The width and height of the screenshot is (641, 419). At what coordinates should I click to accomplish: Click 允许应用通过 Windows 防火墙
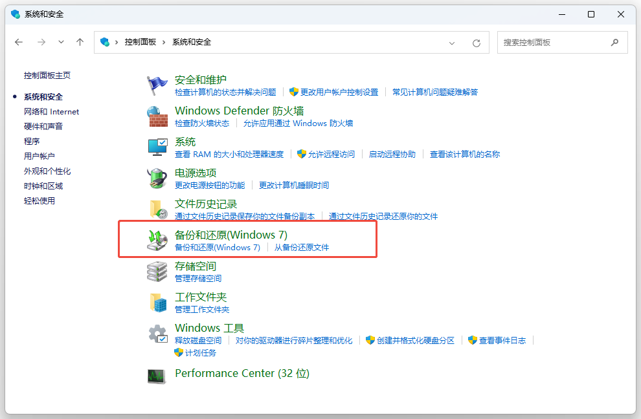[x=298, y=124]
